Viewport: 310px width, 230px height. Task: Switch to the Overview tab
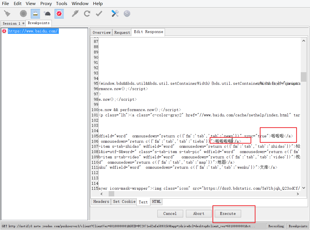[x=102, y=33]
